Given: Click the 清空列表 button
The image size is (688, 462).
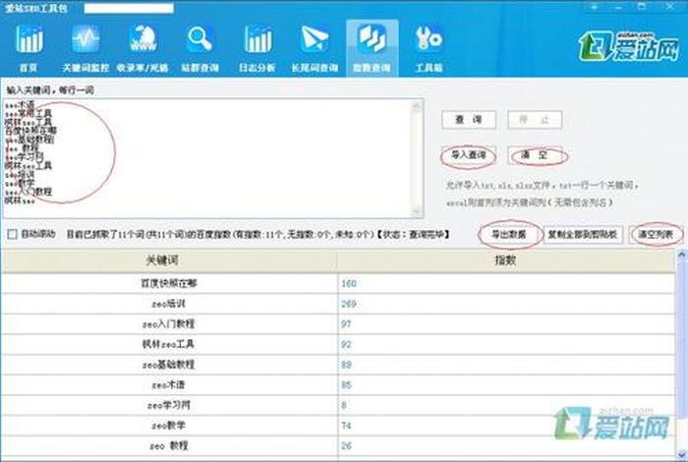Looking at the screenshot, I should point(656,234).
